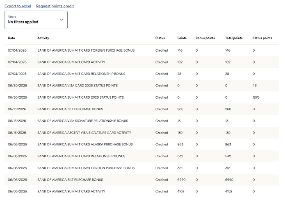Open the Request points credit link
This screenshot has height=197, width=283.
pyautogui.click(x=55, y=6)
